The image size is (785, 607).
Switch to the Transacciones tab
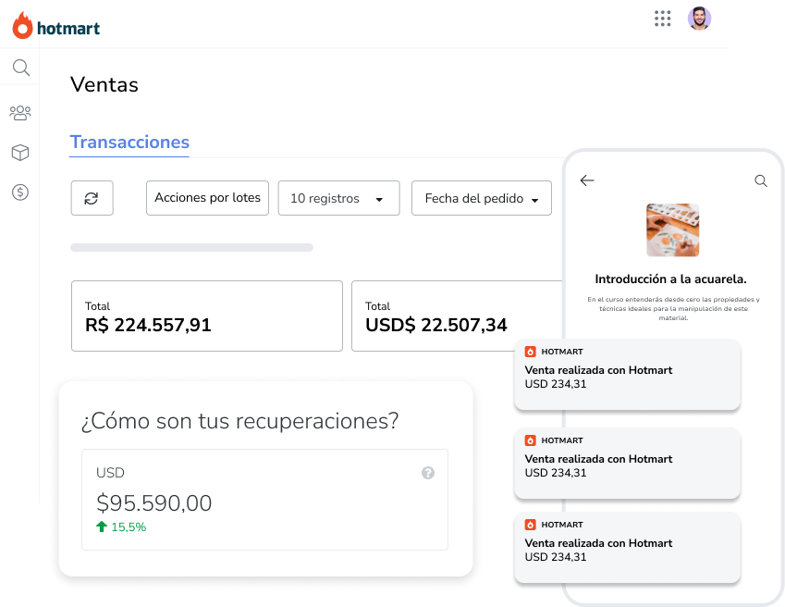[x=129, y=142]
